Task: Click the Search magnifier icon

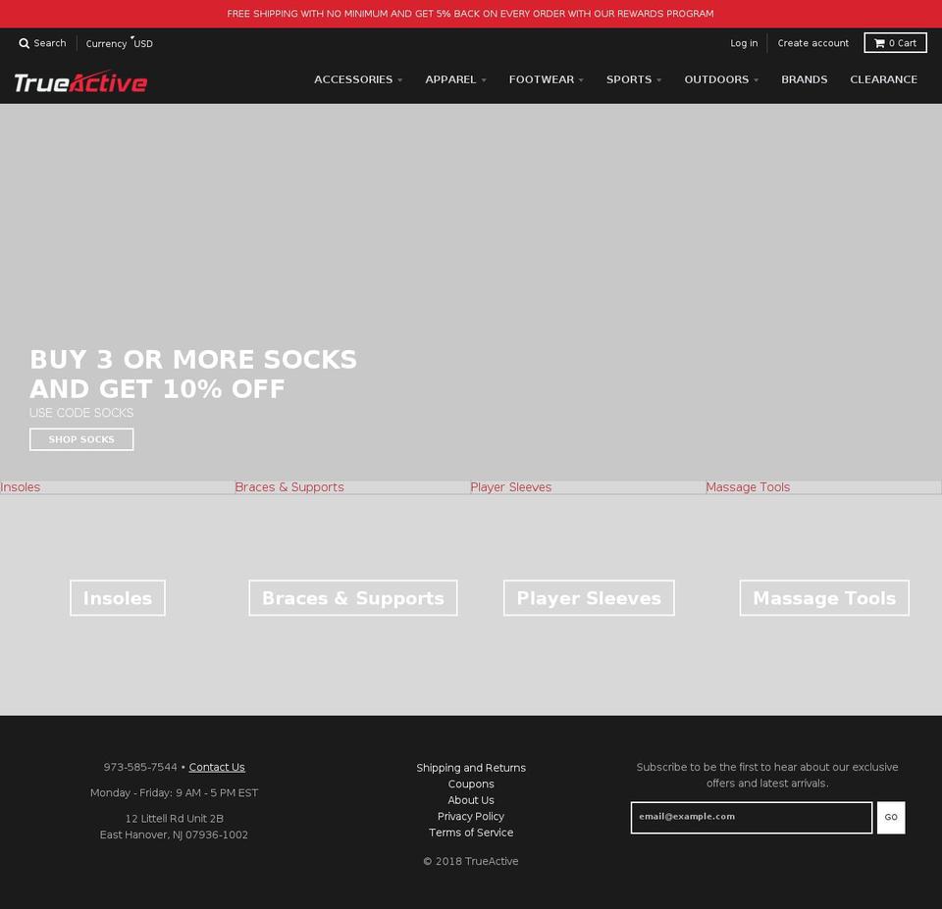Action: point(24,43)
